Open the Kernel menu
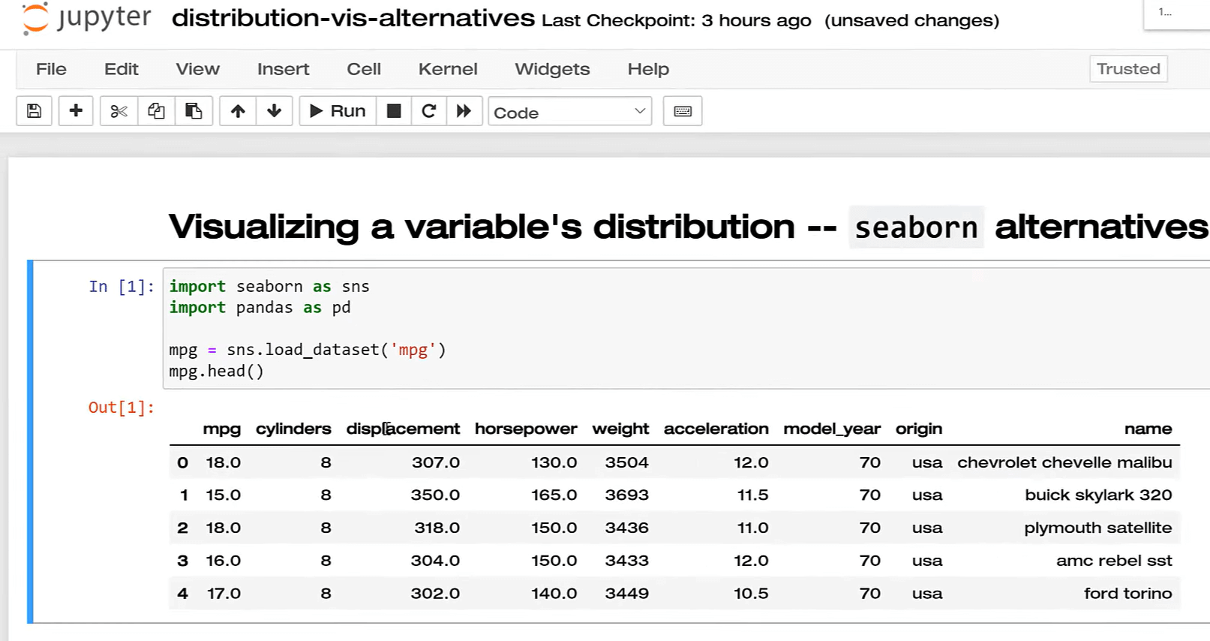 click(x=448, y=69)
